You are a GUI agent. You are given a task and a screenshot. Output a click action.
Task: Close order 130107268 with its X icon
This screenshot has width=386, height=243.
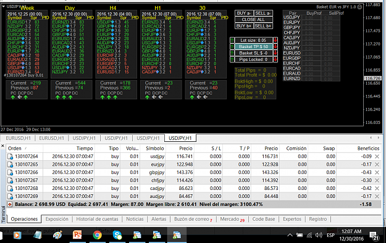pyautogui.click(x=377, y=188)
